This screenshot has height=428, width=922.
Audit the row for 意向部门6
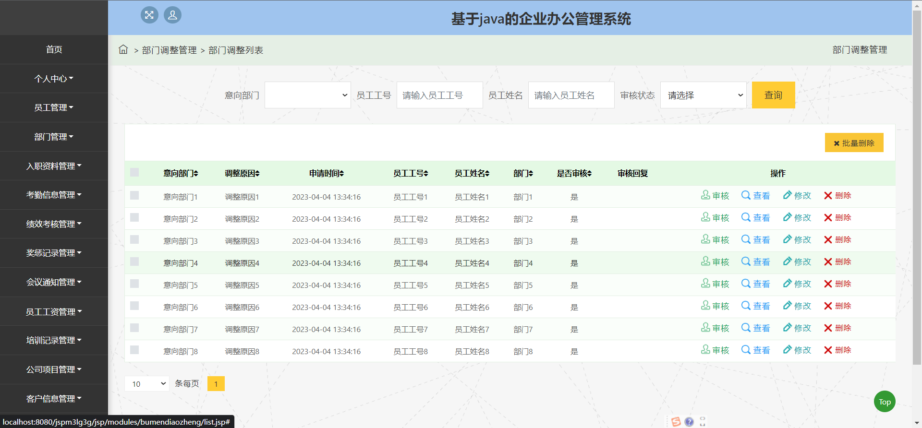point(715,306)
